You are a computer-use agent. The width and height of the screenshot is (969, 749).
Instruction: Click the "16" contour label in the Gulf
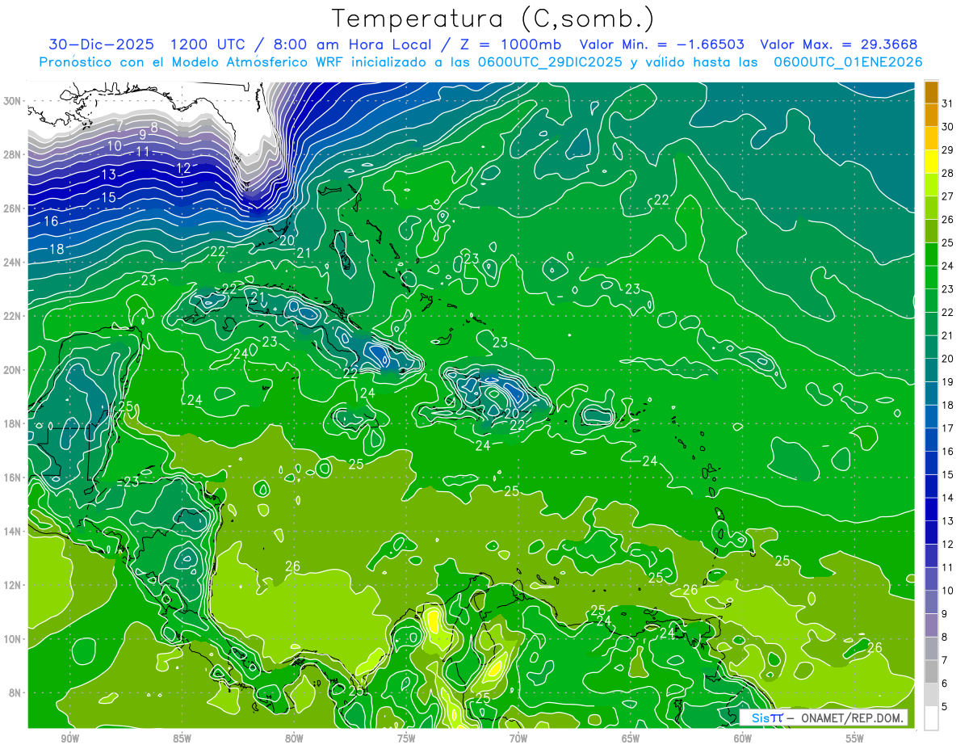click(x=51, y=221)
